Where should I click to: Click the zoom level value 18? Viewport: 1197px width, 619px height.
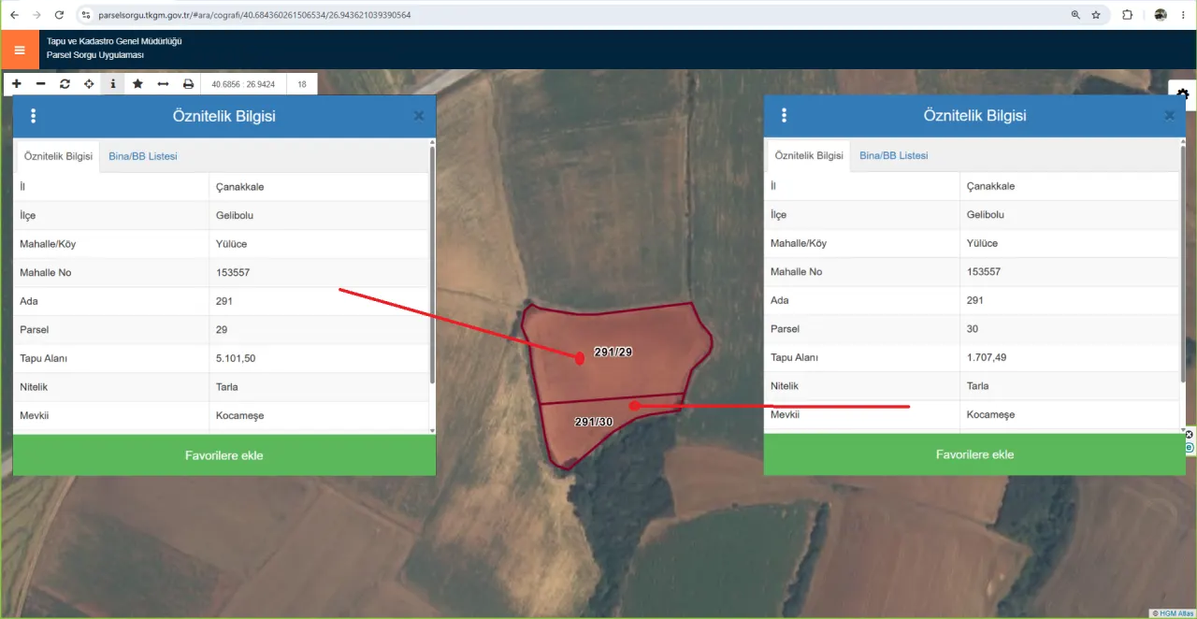pyautogui.click(x=302, y=84)
